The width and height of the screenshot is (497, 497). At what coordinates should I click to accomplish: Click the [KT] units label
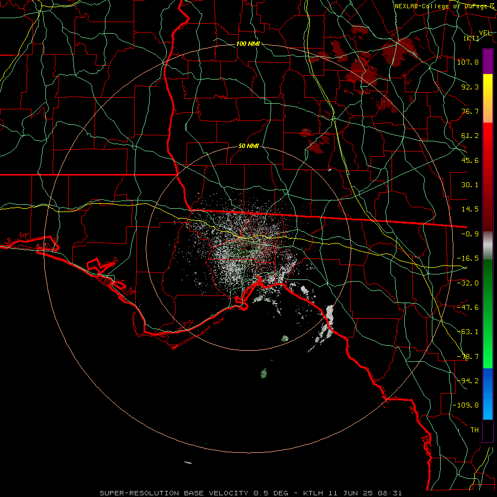[x=472, y=38]
